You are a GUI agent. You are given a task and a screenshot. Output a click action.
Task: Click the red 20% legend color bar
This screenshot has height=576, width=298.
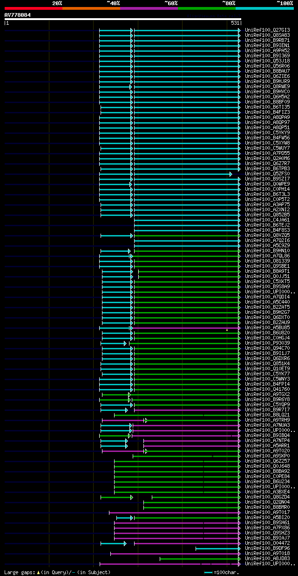[34, 8]
